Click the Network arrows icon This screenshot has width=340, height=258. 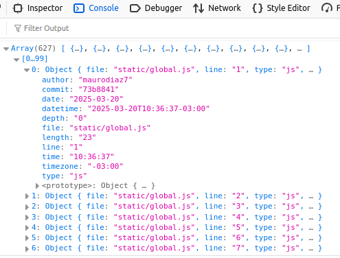(x=199, y=8)
